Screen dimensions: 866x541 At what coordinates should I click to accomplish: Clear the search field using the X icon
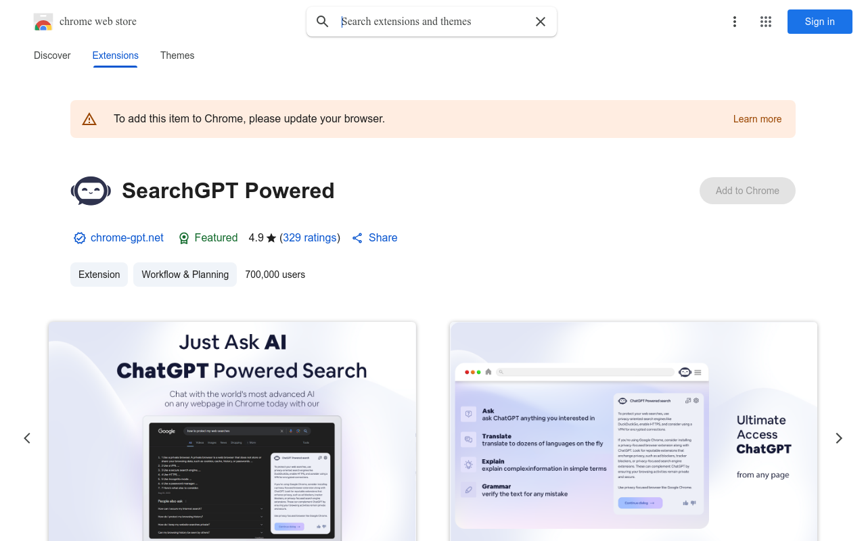[541, 22]
